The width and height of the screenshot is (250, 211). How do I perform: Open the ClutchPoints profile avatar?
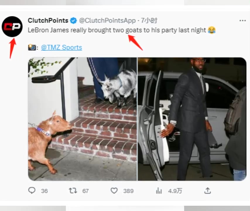click(12, 27)
